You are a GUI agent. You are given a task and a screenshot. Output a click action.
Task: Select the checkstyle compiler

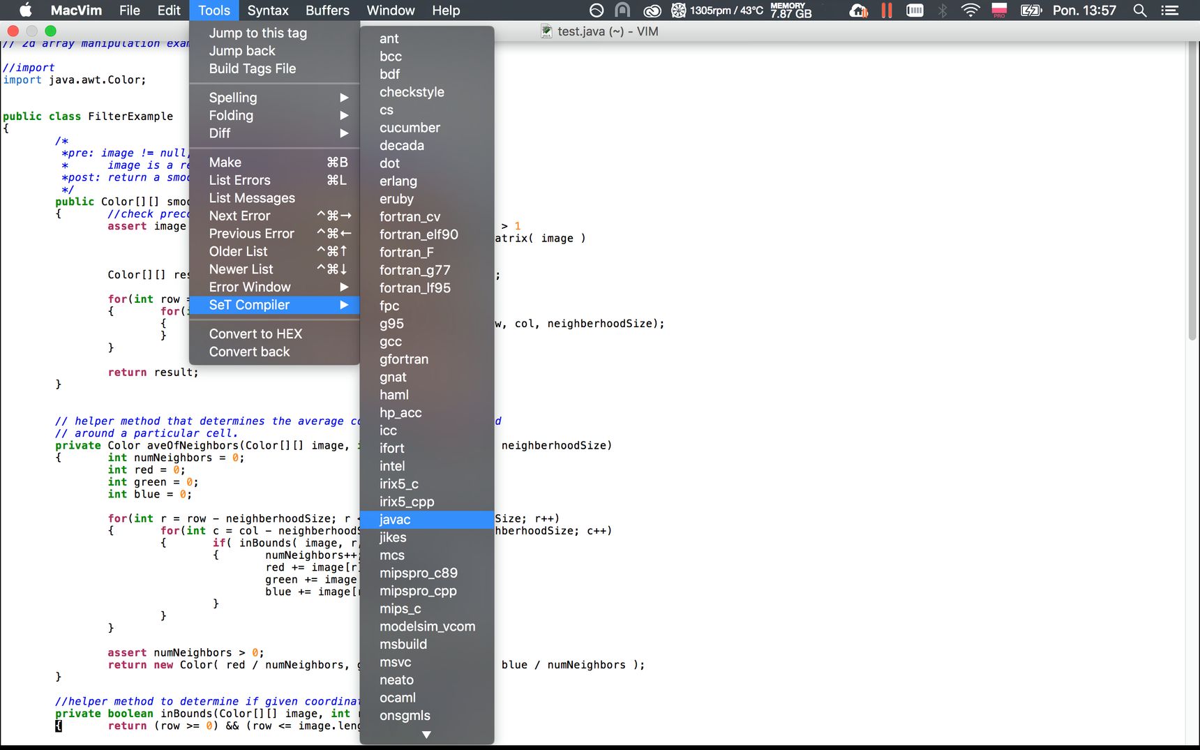(427, 92)
